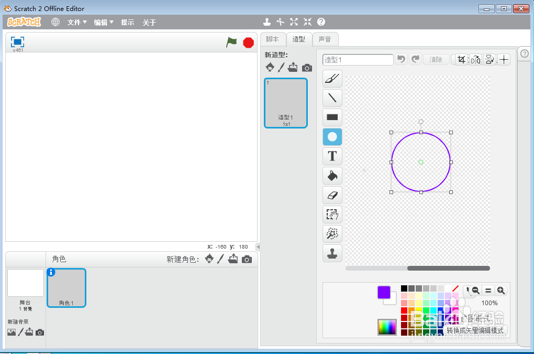
Task: Click the red stop button
Action: 248,42
